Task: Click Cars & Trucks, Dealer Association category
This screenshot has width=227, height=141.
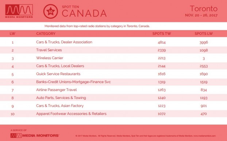Action: [64, 42]
